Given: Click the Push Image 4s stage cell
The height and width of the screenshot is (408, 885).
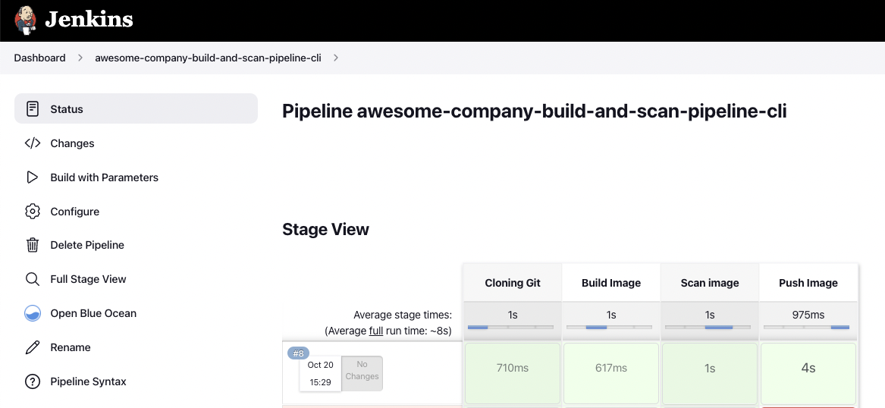Looking at the screenshot, I should pos(808,369).
